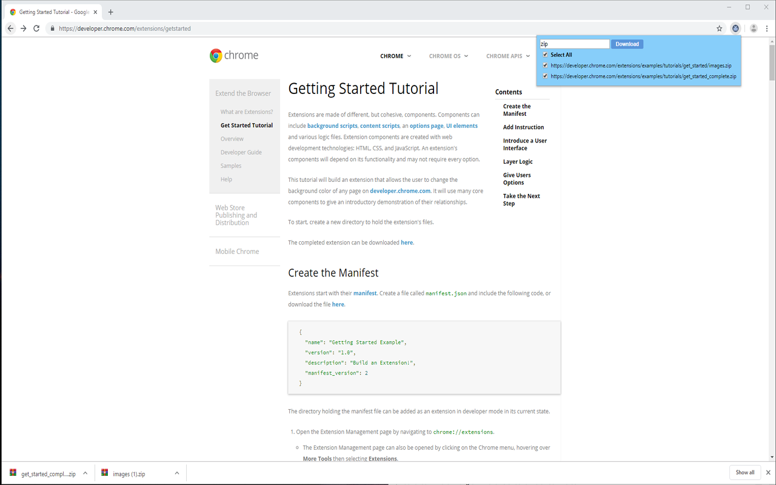Jump to Create the Manifest in Contents
This screenshot has width=776, height=485.
pyautogui.click(x=517, y=110)
